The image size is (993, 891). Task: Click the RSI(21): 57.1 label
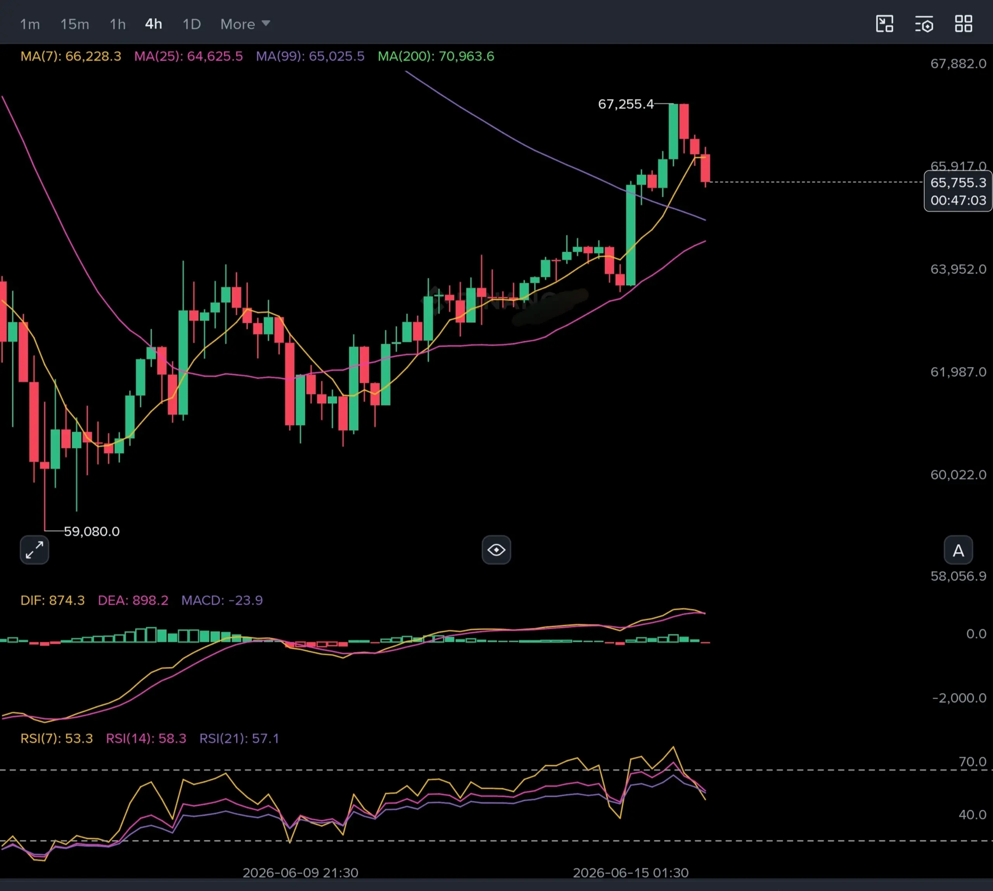point(239,738)
